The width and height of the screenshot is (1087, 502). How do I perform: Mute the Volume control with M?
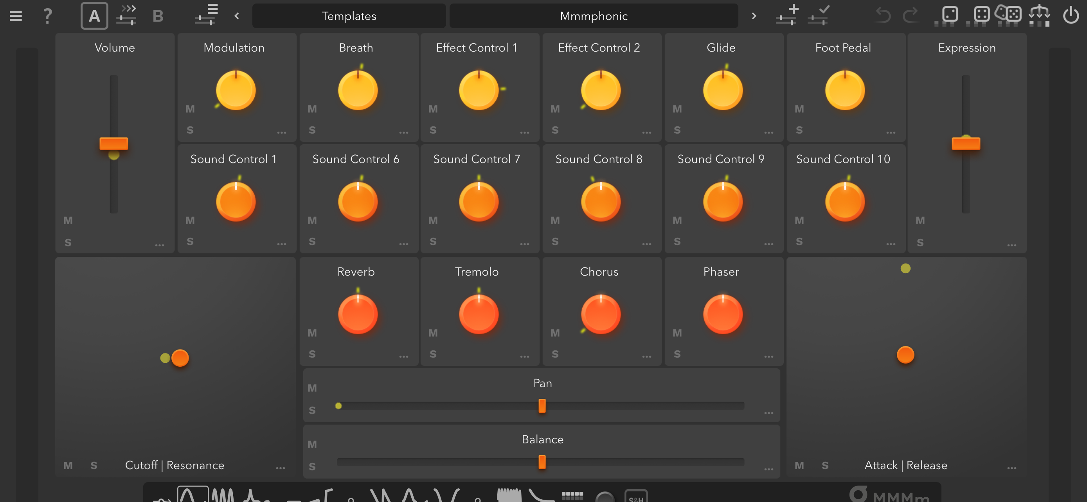[x=68, y=221]
